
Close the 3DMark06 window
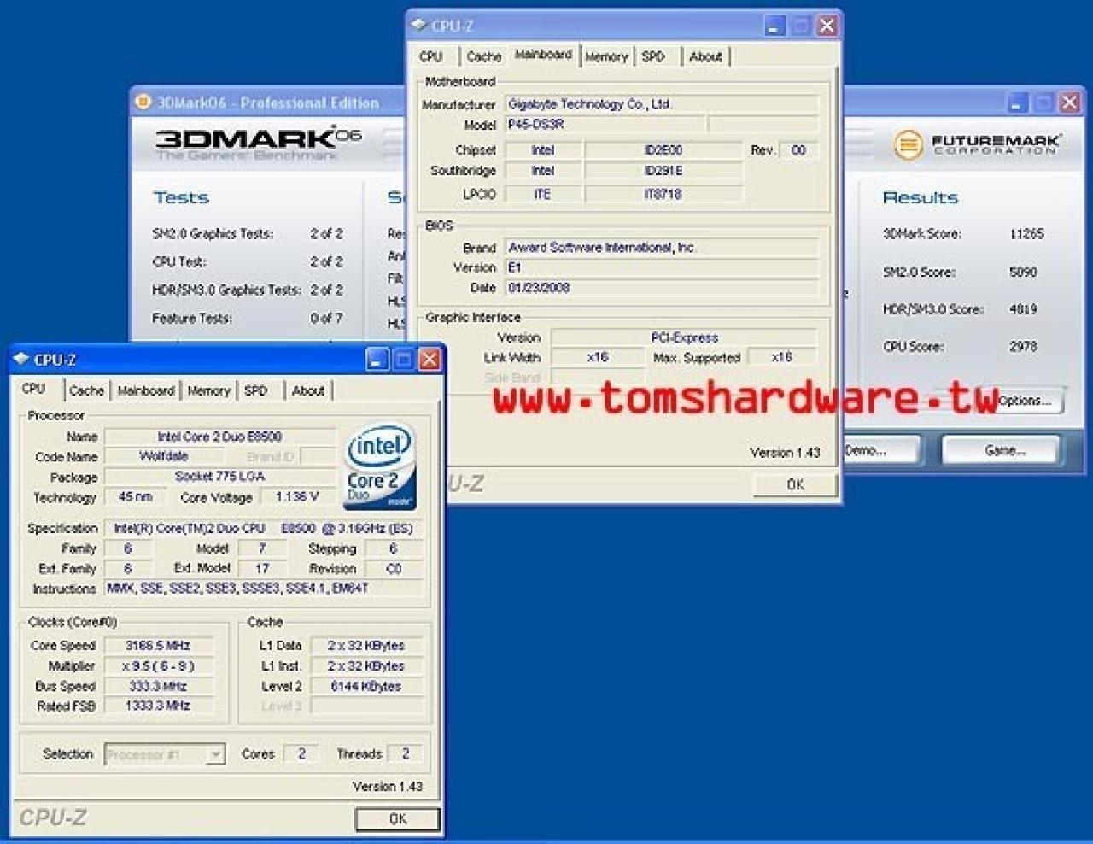(1069, 103)
